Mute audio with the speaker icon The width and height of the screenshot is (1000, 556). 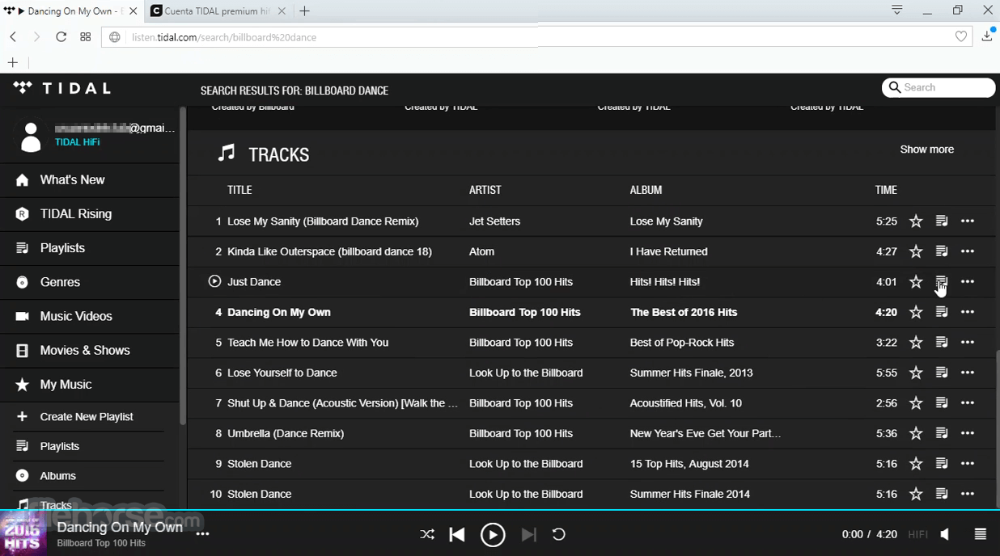coord(945,534)
